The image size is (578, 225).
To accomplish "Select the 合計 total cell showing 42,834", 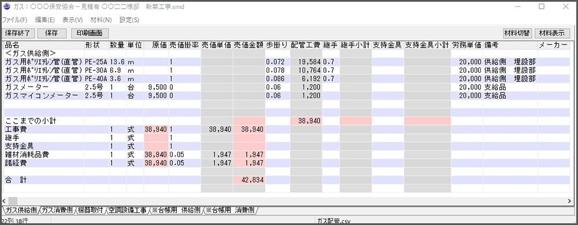I will pos(249,180).
